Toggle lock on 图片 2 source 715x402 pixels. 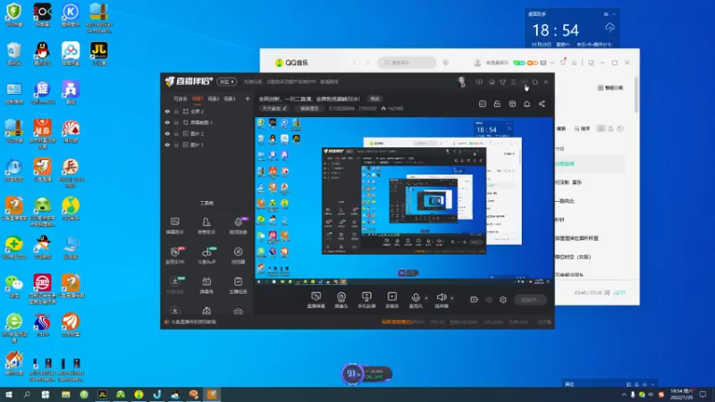tap(176, 133)
